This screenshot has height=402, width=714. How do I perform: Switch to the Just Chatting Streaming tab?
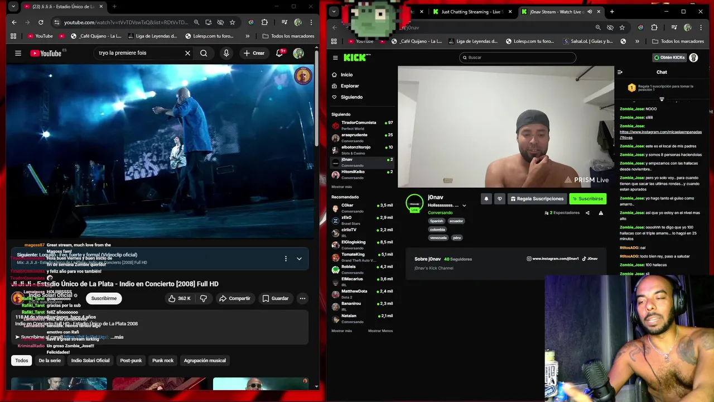coord(472,12)
